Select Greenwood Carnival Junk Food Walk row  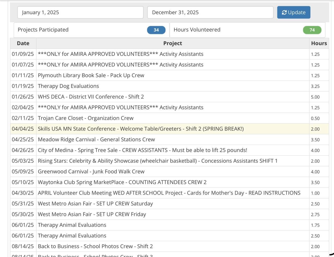pos(91,172)
